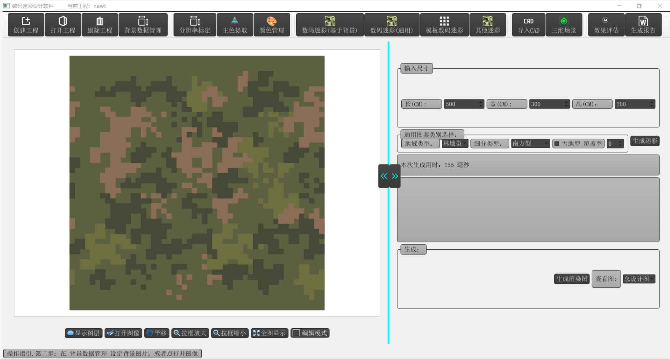Enable 雪地型 覆盖率 checkbox
The height and width of the screenshot is (359, 670).
[x=557, y=144]
